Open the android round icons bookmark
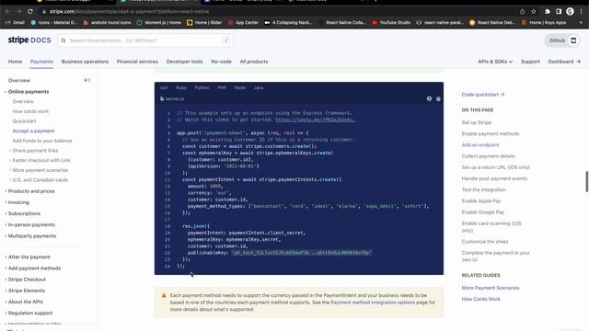Image resolution: width=589 pixels, height=331 pixels. coord(107,22)
